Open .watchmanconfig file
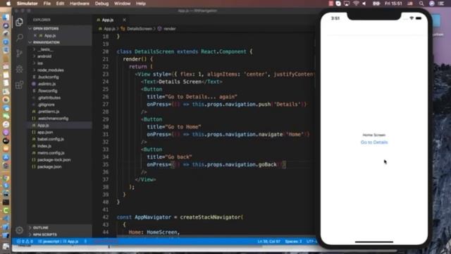 click(x=53, y=119)
